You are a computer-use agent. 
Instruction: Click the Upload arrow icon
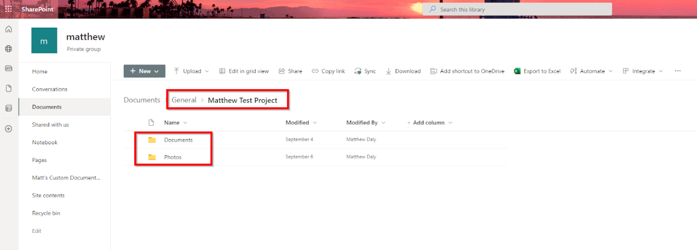(176, 71)
